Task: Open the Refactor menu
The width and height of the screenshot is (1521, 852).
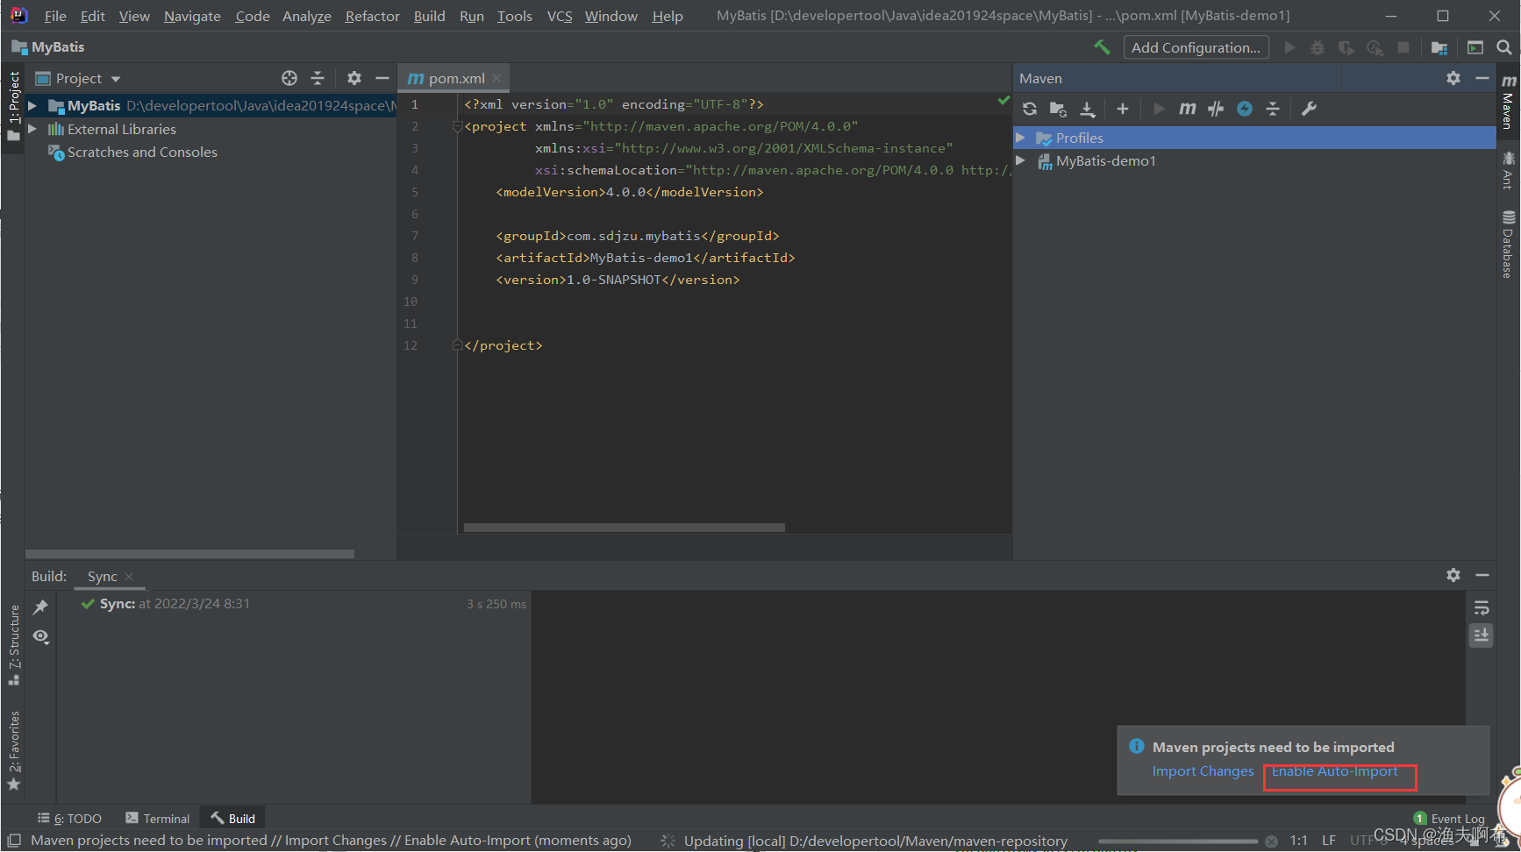Action: [x=372, y=16]
